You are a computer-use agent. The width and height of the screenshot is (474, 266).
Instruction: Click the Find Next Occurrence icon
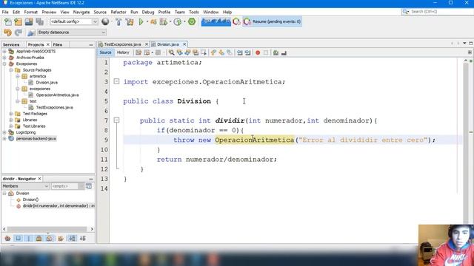click(187, 52)
